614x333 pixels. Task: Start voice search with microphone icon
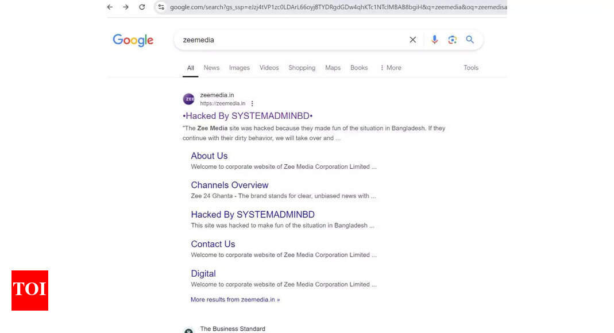click(x=434, y=40)
